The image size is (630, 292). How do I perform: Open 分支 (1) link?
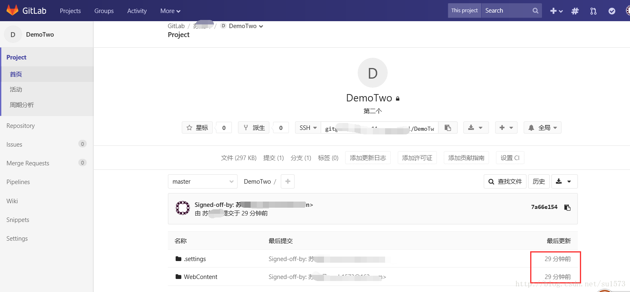[301, 158]
